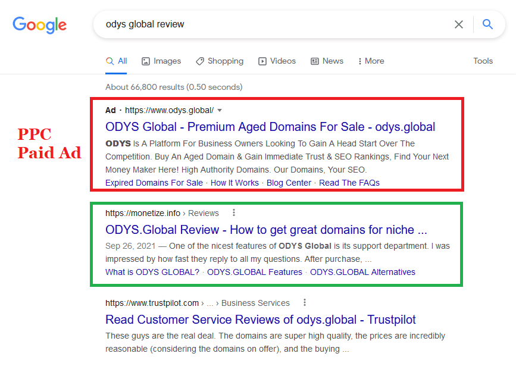Open the 'Read The FAQs' sitelink
516x366 pixels.
349,183
